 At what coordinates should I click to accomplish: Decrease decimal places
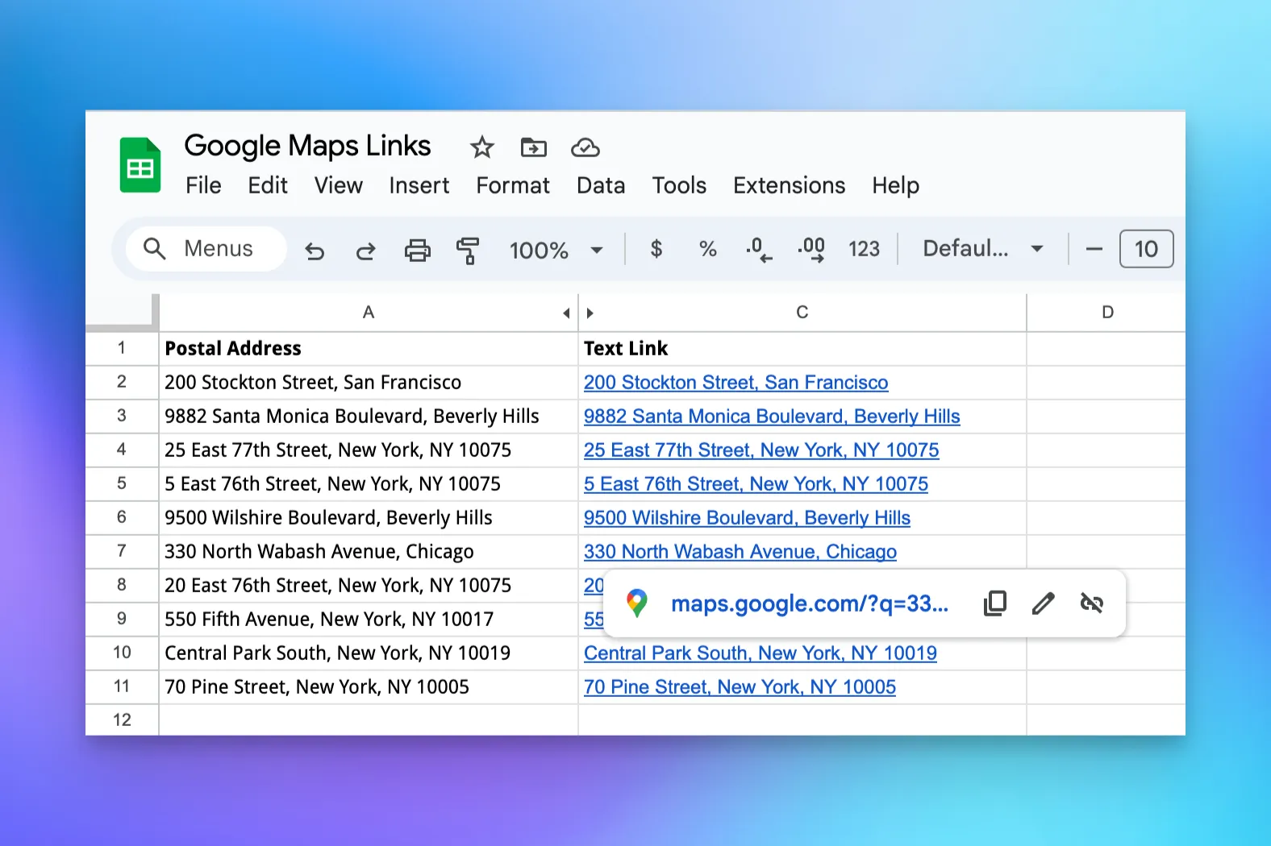click(759, 249)
